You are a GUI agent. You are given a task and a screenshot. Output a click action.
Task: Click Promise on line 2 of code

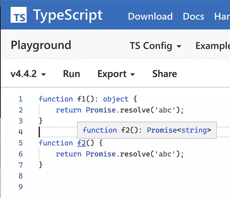point(101,110)
